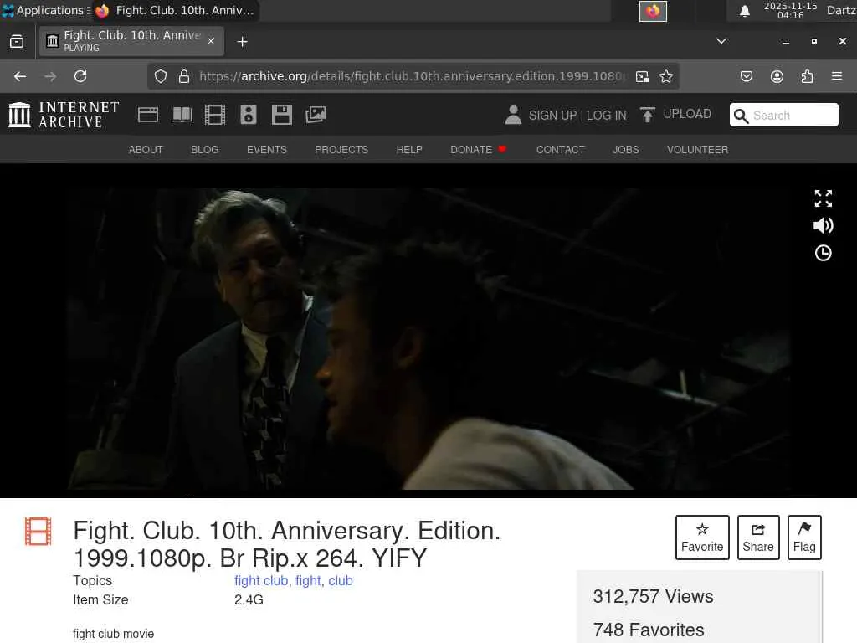The height and width of the screenshot is (643, 857).
Task: Click the Flag button
Action: [x=804, y=538]
